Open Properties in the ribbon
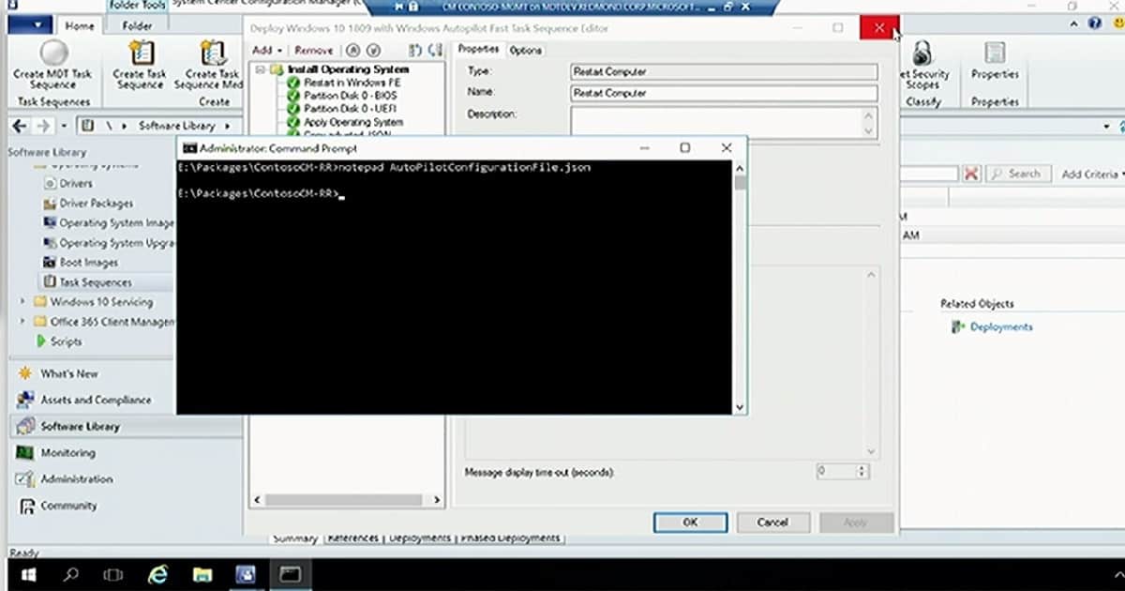 point(994,62)
